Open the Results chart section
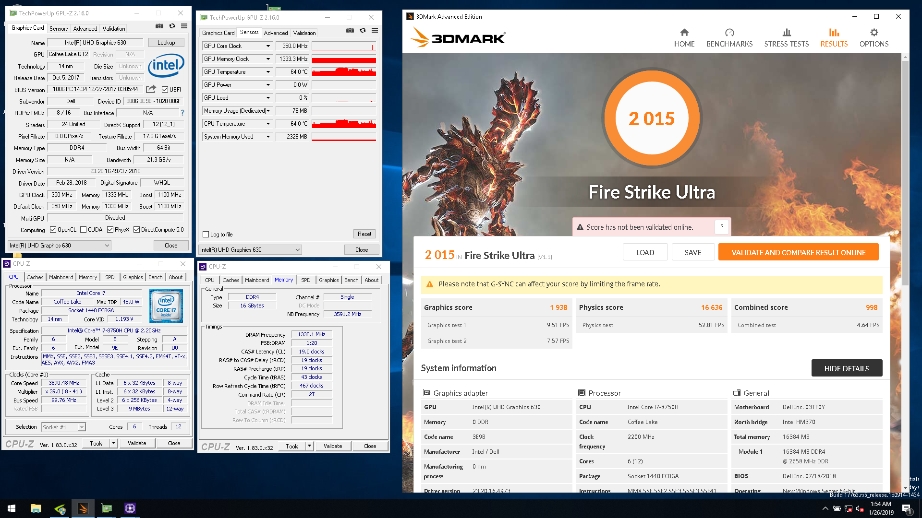 point(834,38)
